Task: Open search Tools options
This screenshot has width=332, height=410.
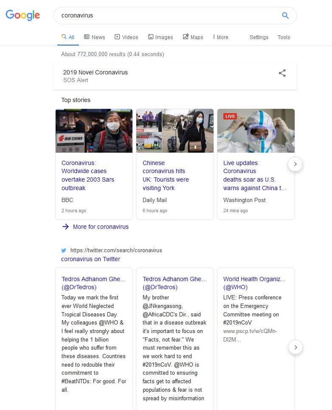Action: [284, 37]
